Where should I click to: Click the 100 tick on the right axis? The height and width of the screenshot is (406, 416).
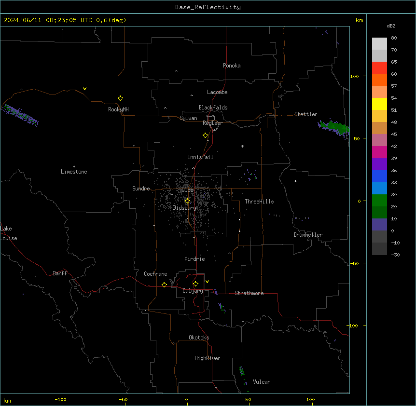(x=354, y=76)
